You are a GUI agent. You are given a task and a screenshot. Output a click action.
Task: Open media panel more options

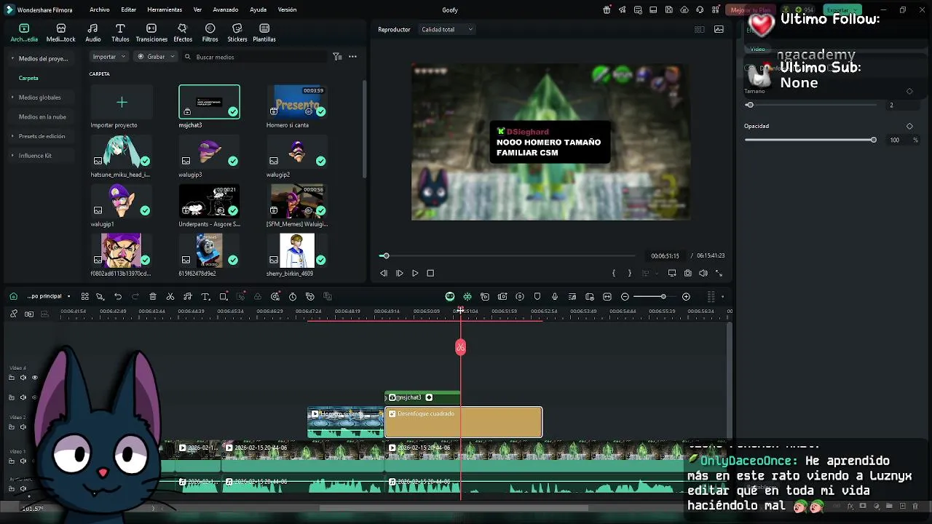pos(352,57)
